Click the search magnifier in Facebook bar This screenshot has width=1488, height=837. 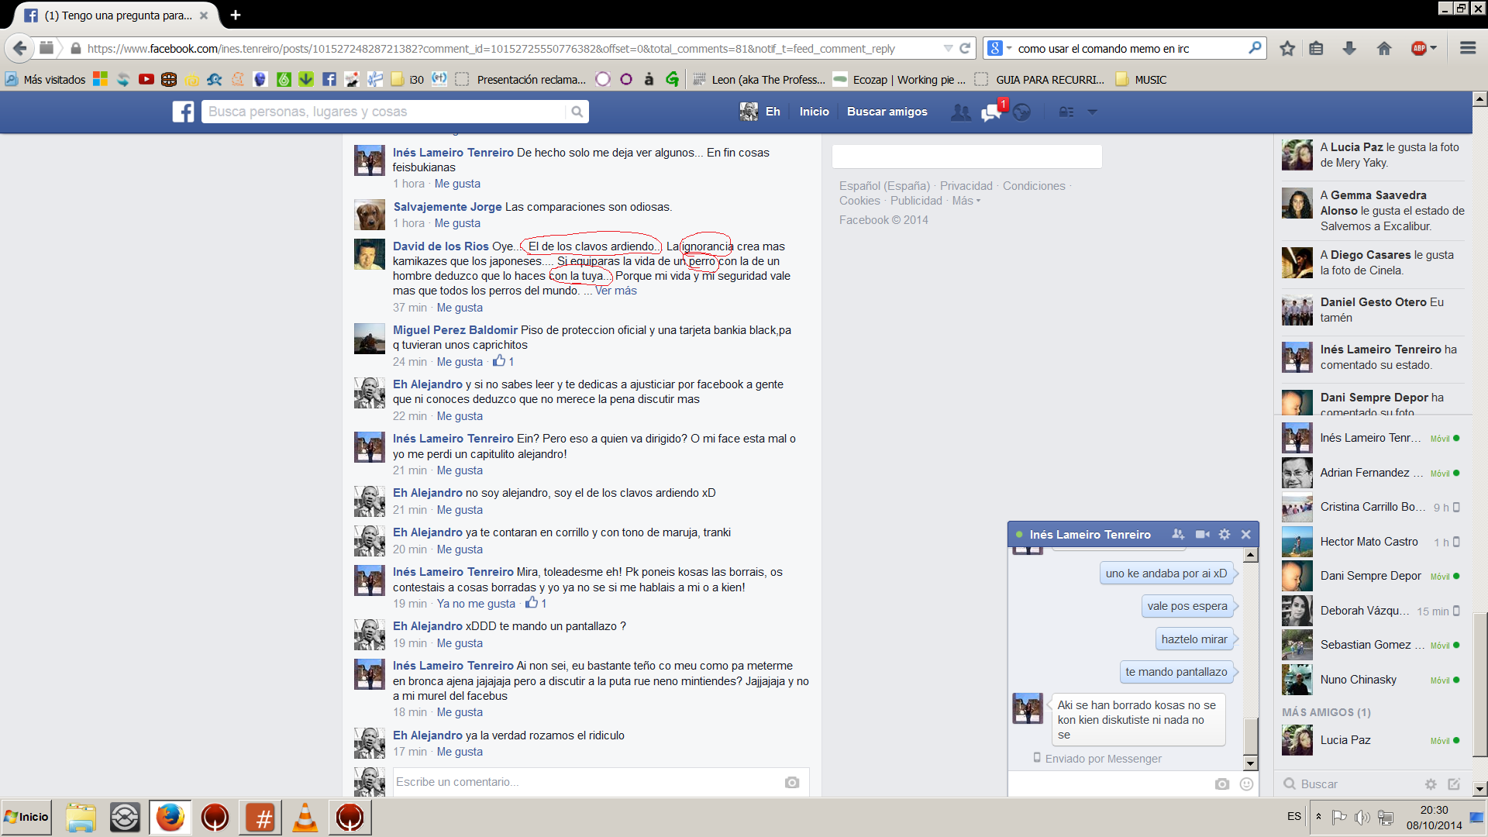tap(577, 112)
